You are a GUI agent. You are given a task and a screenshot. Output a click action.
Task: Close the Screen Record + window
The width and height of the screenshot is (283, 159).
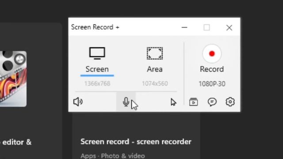(x=229, y=27)
